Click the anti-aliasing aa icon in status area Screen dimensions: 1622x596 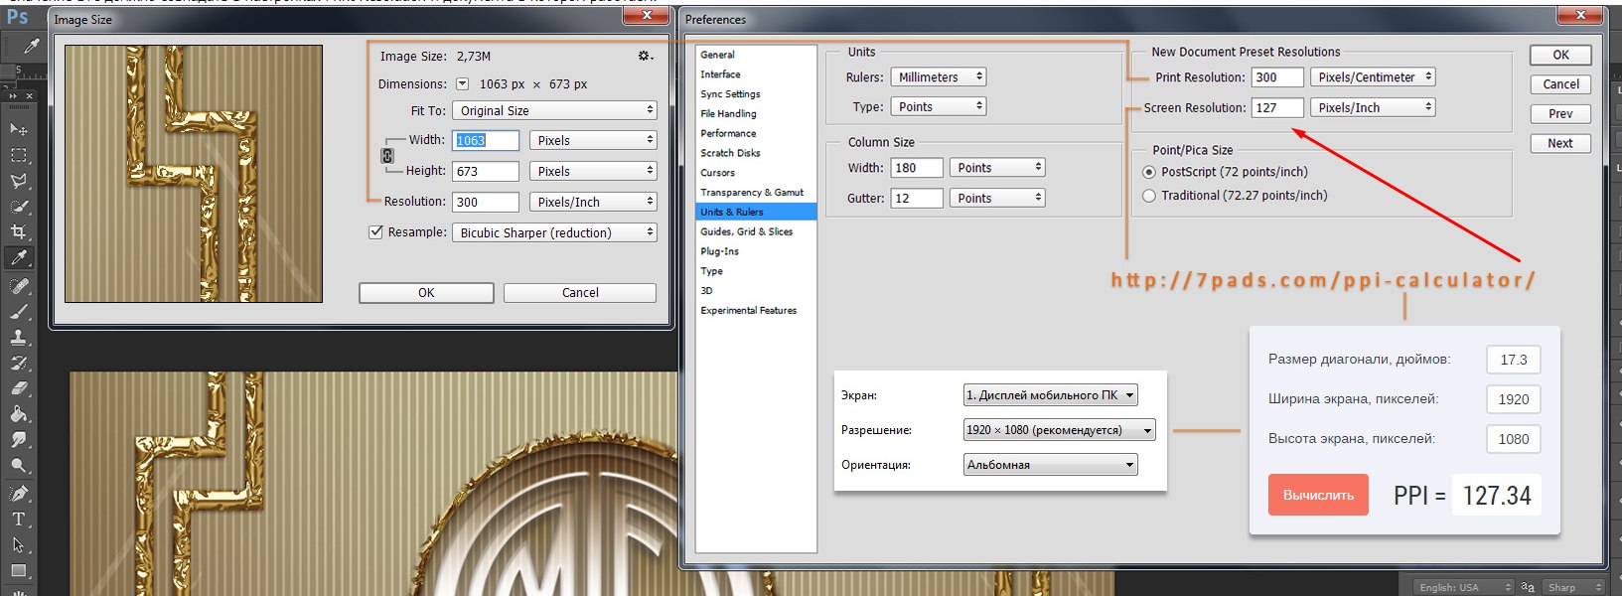tap(1528, 587)
